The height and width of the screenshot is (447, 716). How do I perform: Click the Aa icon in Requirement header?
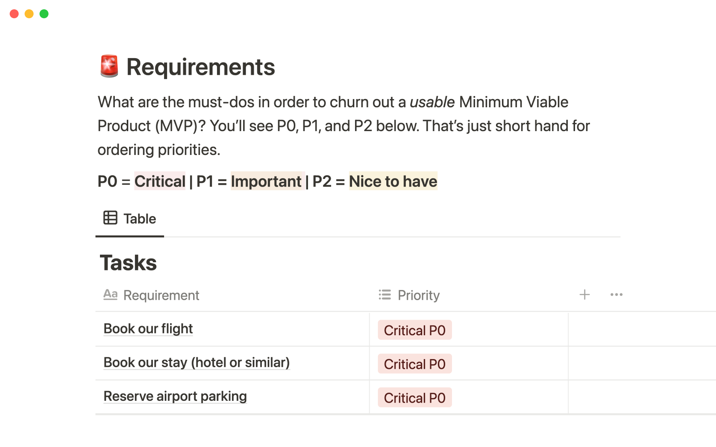[110, 295]
